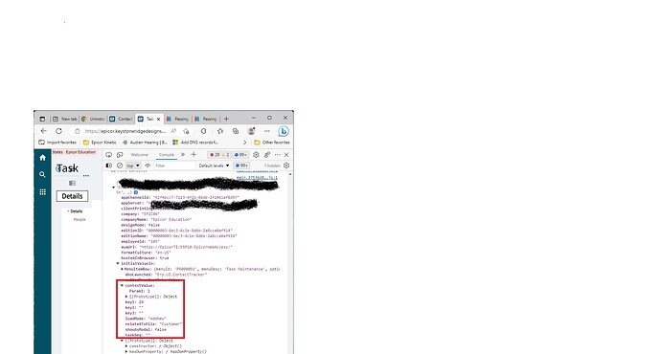Show more favorites bar chevron
Image resolution: width=661 pixels, height=354 pixels.
(x=245, y=143)
